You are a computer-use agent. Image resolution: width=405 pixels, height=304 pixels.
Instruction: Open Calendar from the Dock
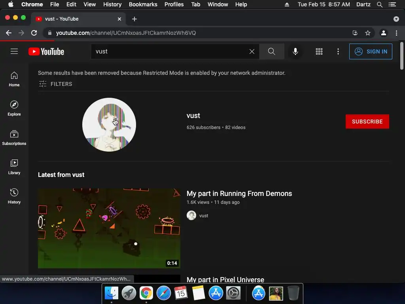(181, 293)
